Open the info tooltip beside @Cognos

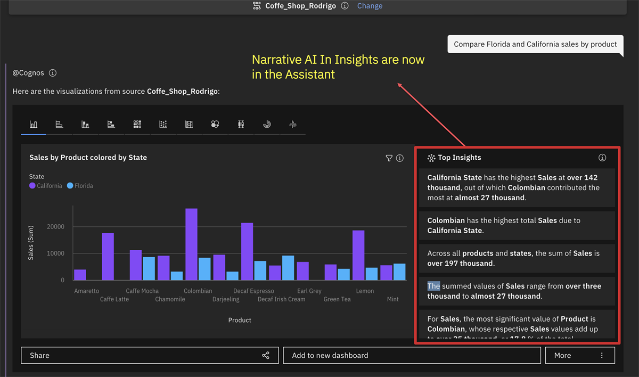click(x=52, y=73)
